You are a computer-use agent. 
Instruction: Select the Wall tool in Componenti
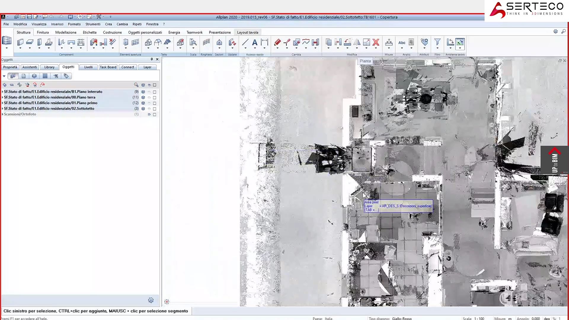pos(20,42)
